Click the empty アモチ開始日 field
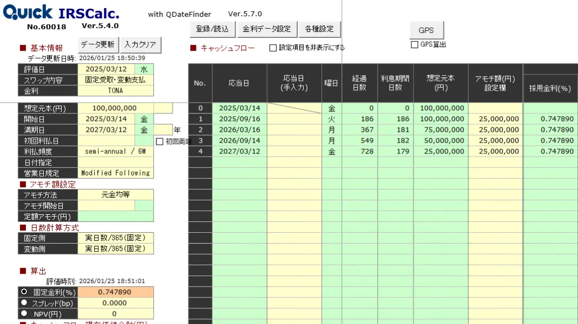The image size is (578, 324). (106, 206)
